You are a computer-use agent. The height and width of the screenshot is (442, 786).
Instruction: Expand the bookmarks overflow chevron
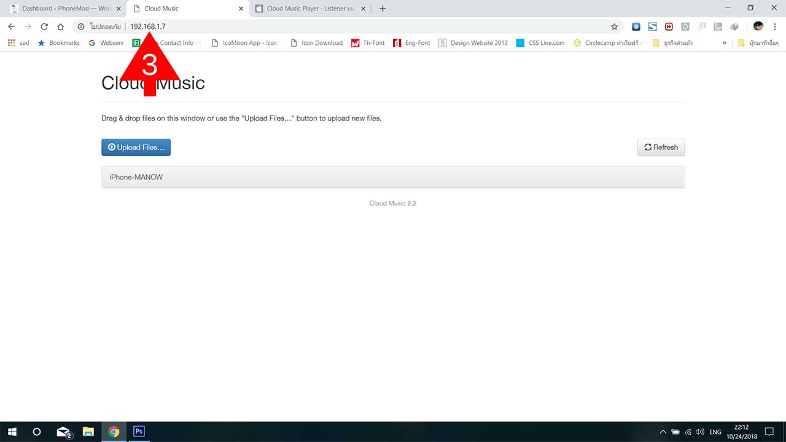tap(725, 43)
